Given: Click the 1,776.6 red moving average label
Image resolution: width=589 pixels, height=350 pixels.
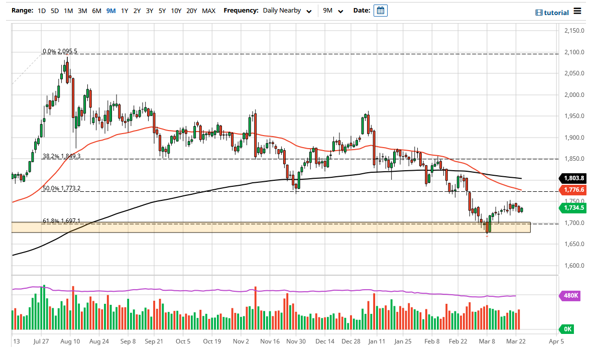Looking at the screenshot, I should (573, 190).
